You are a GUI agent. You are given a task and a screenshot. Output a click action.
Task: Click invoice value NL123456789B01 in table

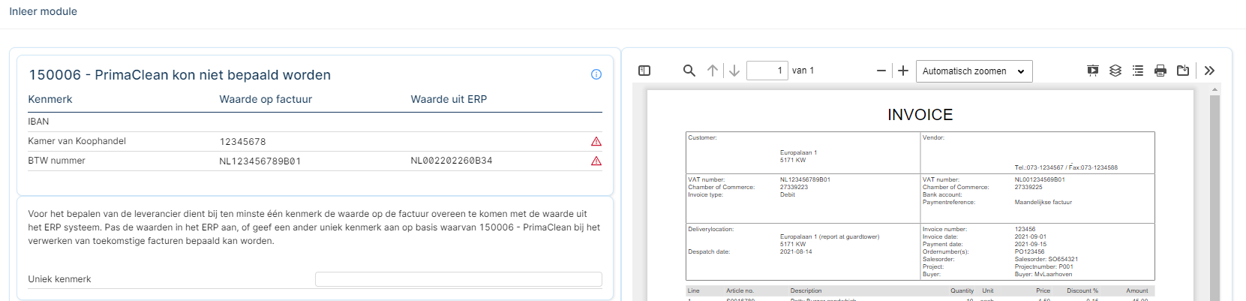tap(260, 161)
